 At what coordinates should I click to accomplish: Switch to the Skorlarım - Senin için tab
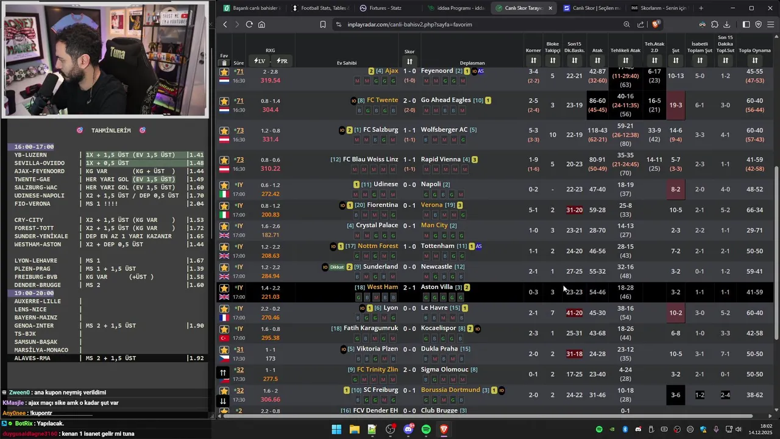pos(659,8)
